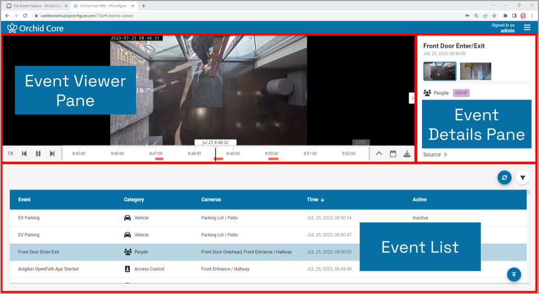Select the first Front Door camera thumbnail
This screenshot has height=294, width=539.
pyautogui.click(x=440, y=71)
